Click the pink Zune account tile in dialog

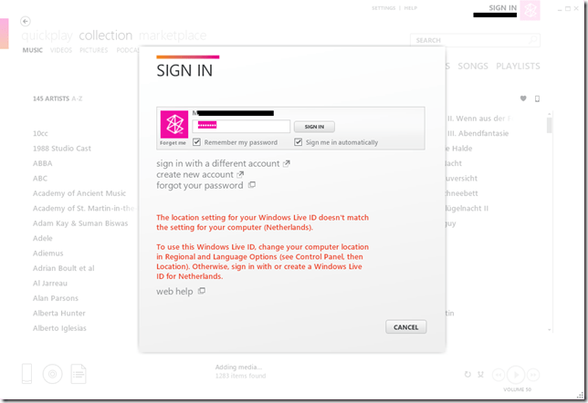point(173,125)
